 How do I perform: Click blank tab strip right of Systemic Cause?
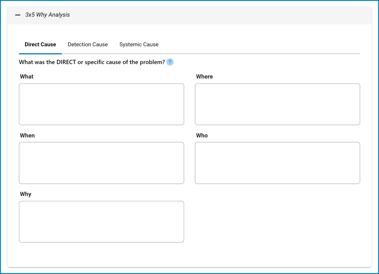pyautogui.click(x=258, y=44)
